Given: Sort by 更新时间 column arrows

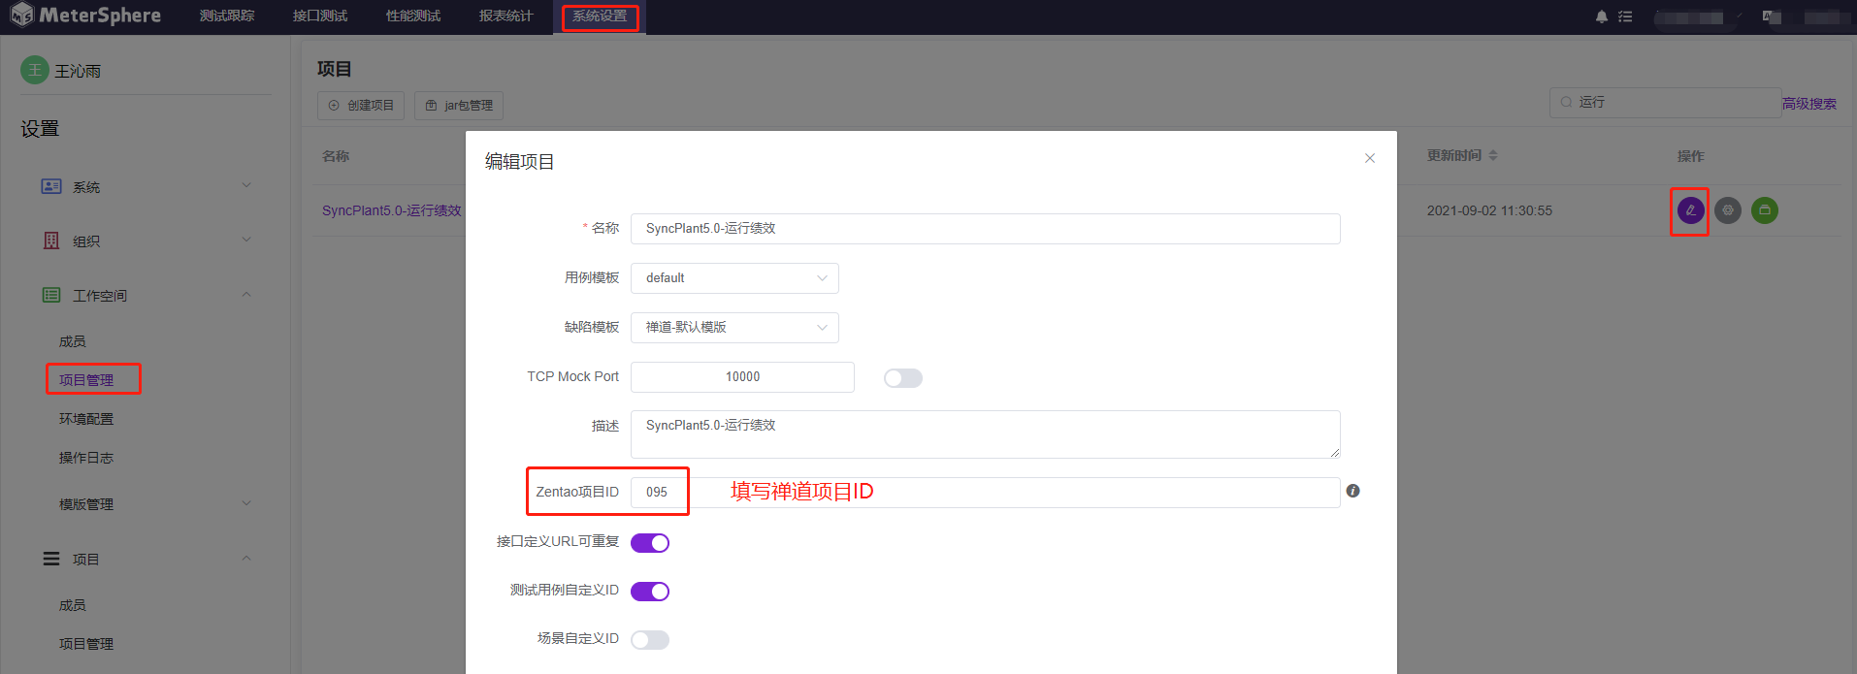Looking at the screenshot, I should click(x=1493, y=155).
